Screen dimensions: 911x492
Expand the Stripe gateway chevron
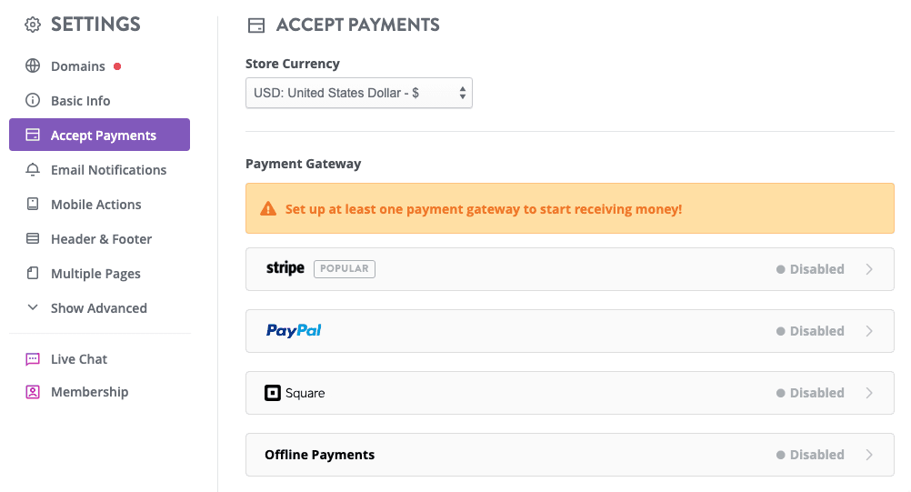pyautogui.click(x=869, y=269)
